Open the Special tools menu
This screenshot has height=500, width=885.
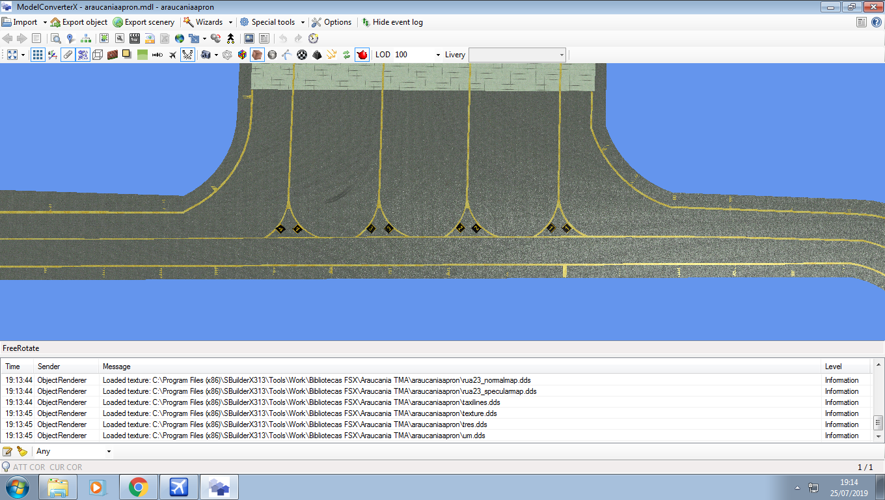[x=272, y=21]
